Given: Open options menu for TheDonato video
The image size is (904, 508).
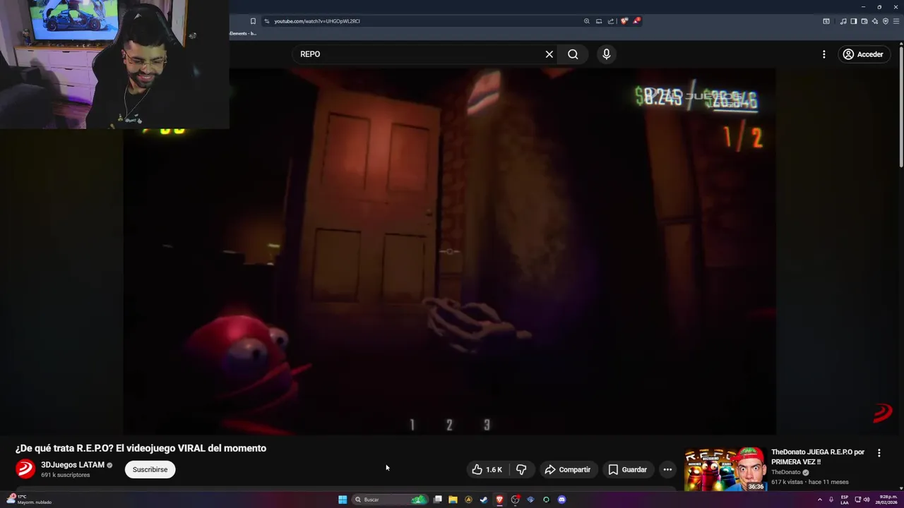Looking at the screenshot, I should (879, 453).
